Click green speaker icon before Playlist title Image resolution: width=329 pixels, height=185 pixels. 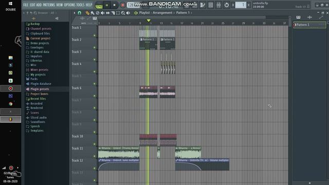[136, 13]
